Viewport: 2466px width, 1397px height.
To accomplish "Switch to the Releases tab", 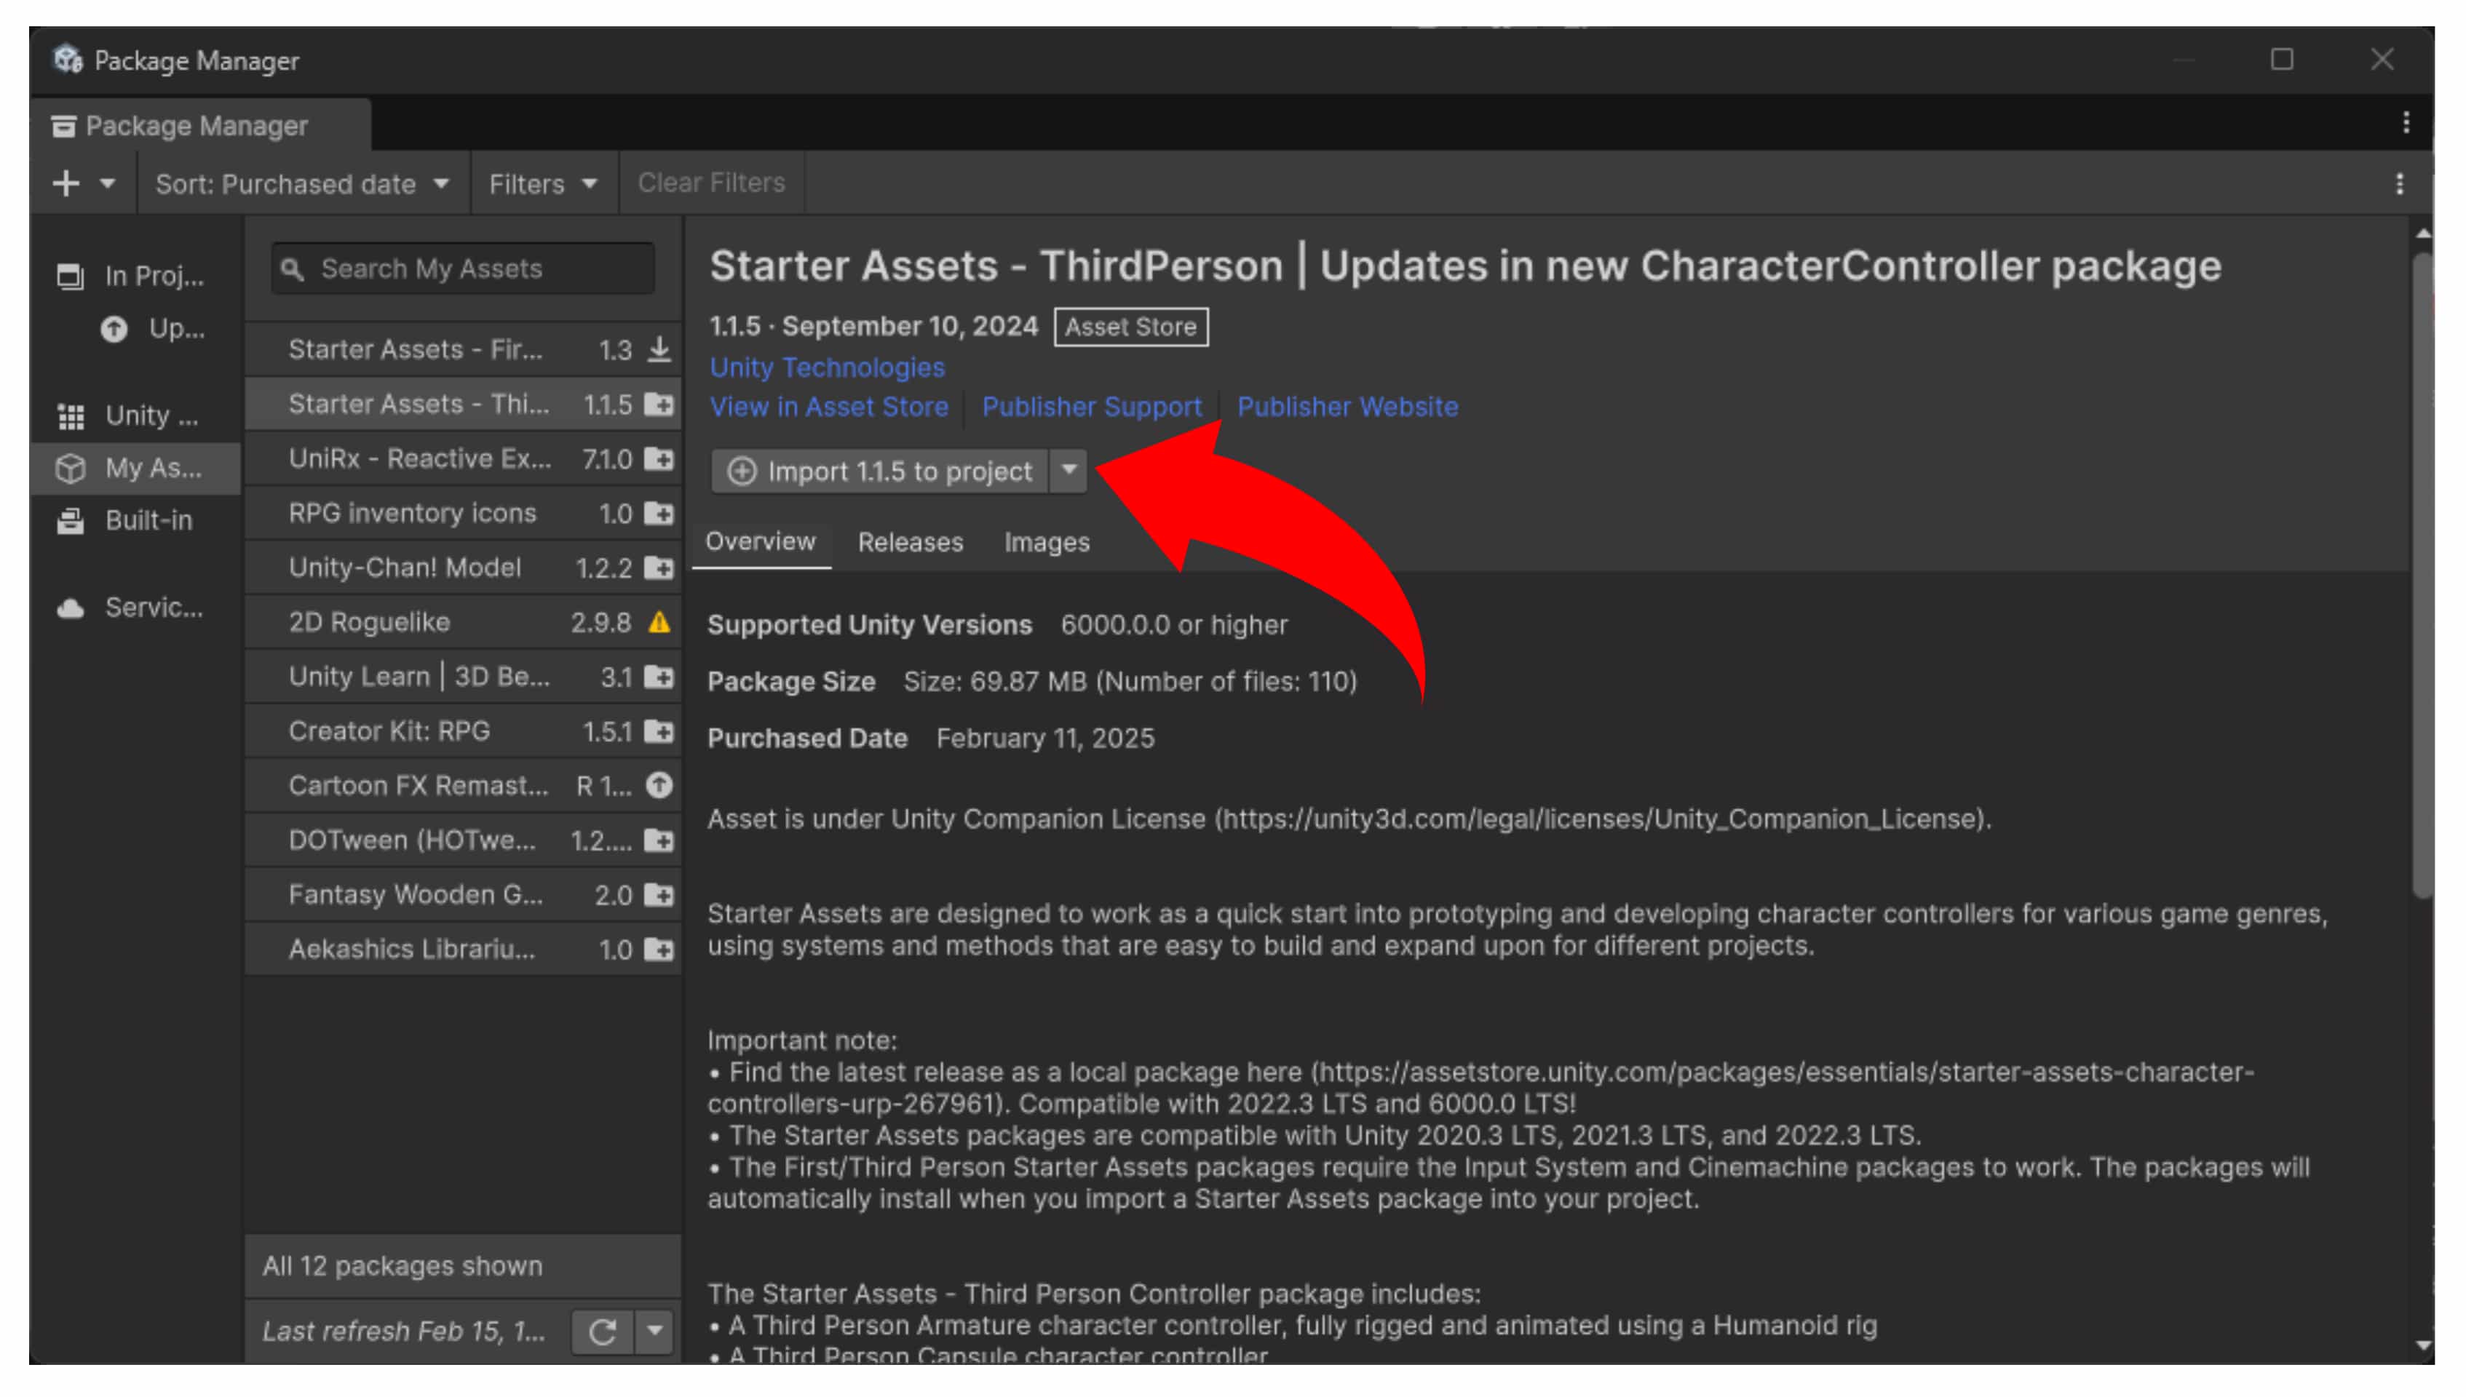I will [x=910, y=543].
